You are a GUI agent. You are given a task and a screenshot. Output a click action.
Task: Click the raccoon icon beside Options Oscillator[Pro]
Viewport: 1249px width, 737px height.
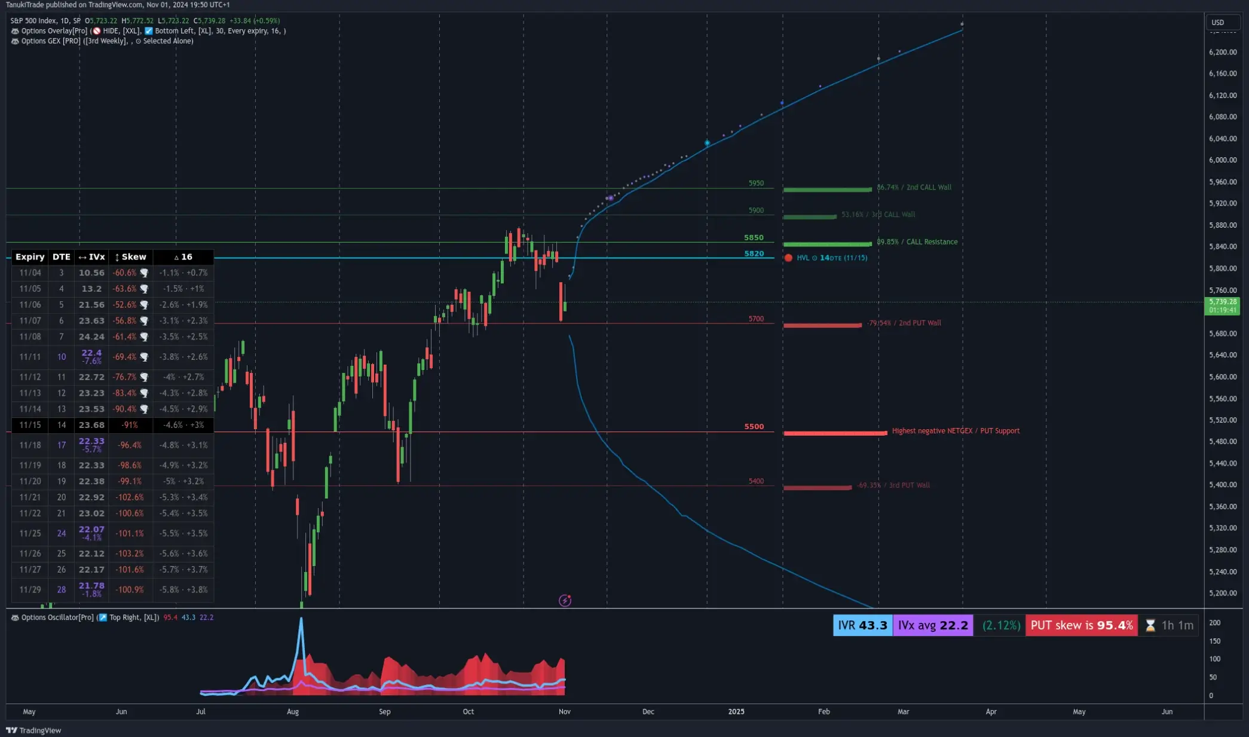pos(15,617)
